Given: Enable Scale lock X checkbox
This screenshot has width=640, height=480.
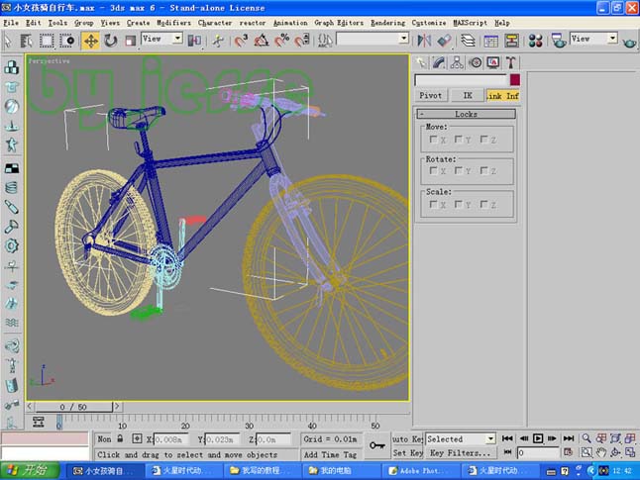Looking at the screenshot, I should pos(433,204).
